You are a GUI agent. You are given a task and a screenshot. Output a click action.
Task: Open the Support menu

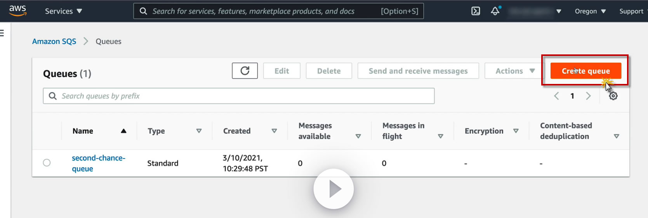[631, 11]
